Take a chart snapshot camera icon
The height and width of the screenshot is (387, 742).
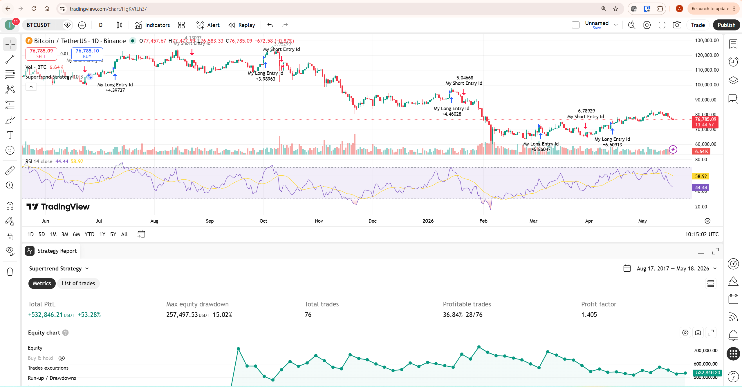click(x=677, y=25)
